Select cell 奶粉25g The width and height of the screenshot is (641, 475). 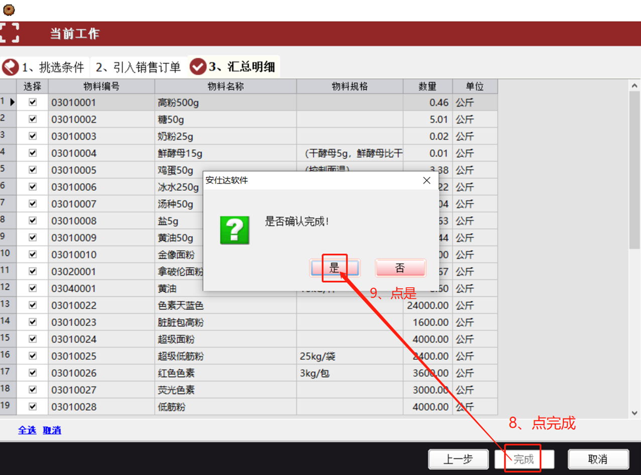(226, 136)
